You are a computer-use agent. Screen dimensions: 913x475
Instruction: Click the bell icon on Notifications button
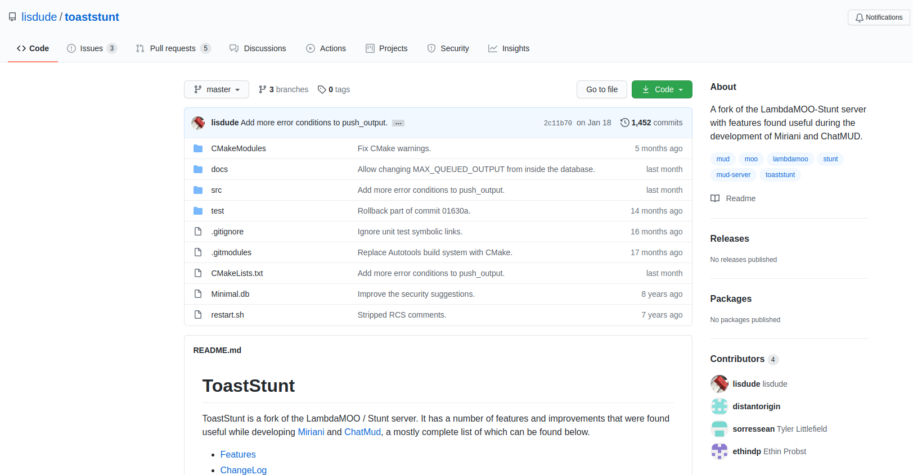tap(859, 18)
